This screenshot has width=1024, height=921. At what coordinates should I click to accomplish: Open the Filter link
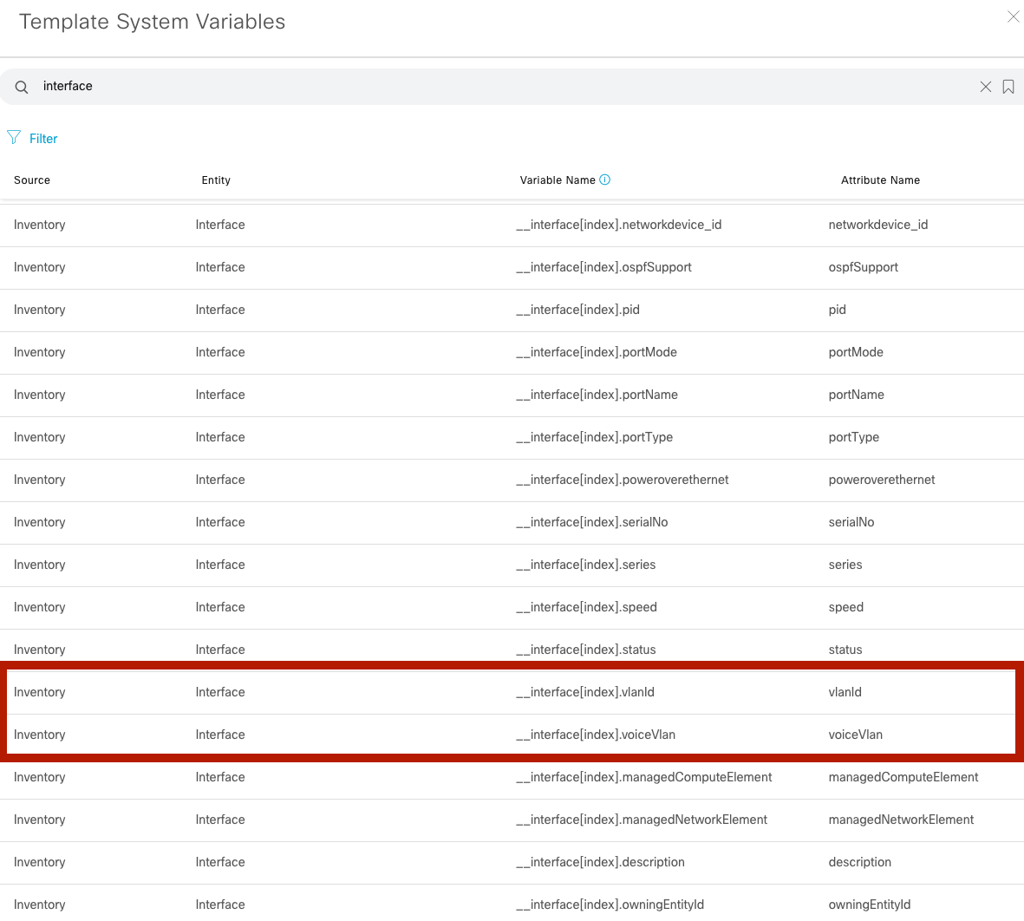43,139
